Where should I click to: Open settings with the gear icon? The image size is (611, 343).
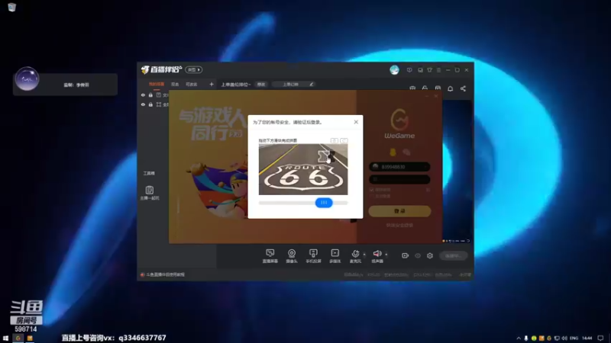[x=430, y=255]
